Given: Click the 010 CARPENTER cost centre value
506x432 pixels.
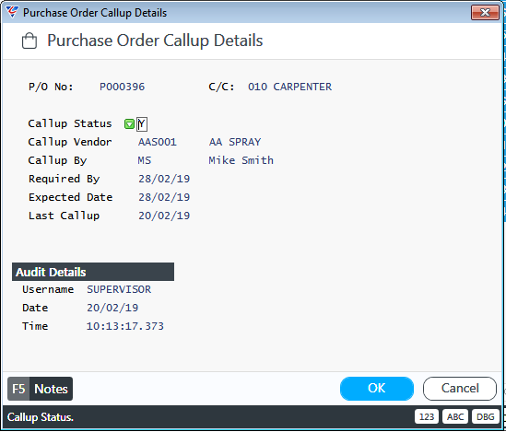Looking at the screenshot, I should pyautogui.click(x=289, y=87).
